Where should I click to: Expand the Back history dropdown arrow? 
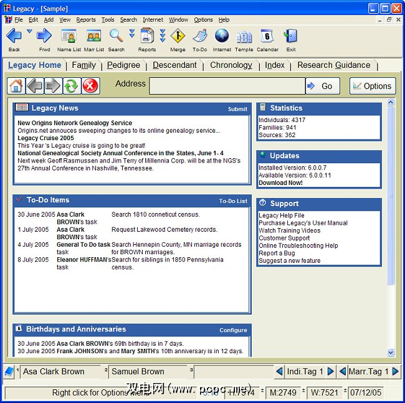pos(29,31)
